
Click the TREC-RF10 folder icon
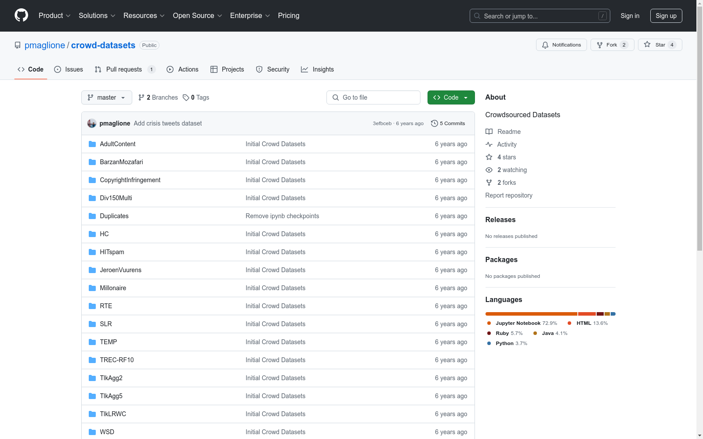pyautogui.click(x=92, y=360)
